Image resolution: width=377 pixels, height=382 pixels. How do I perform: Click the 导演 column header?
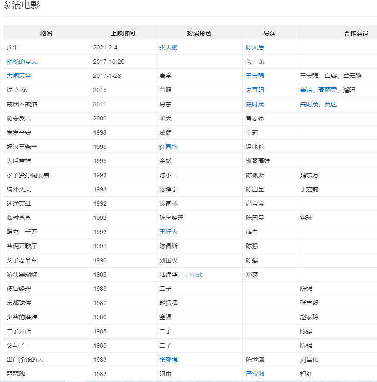click(x=269, y=33)
